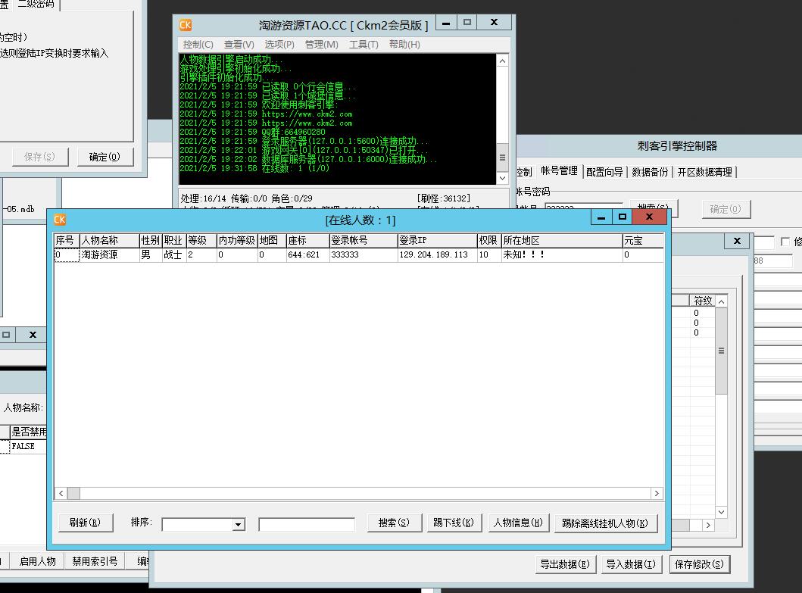This screenshot has height=593, width=802.
Task: Minimize the online players list window
Action: click(x=601, y=217)
